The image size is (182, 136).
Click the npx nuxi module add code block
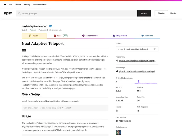coord(65,108)
